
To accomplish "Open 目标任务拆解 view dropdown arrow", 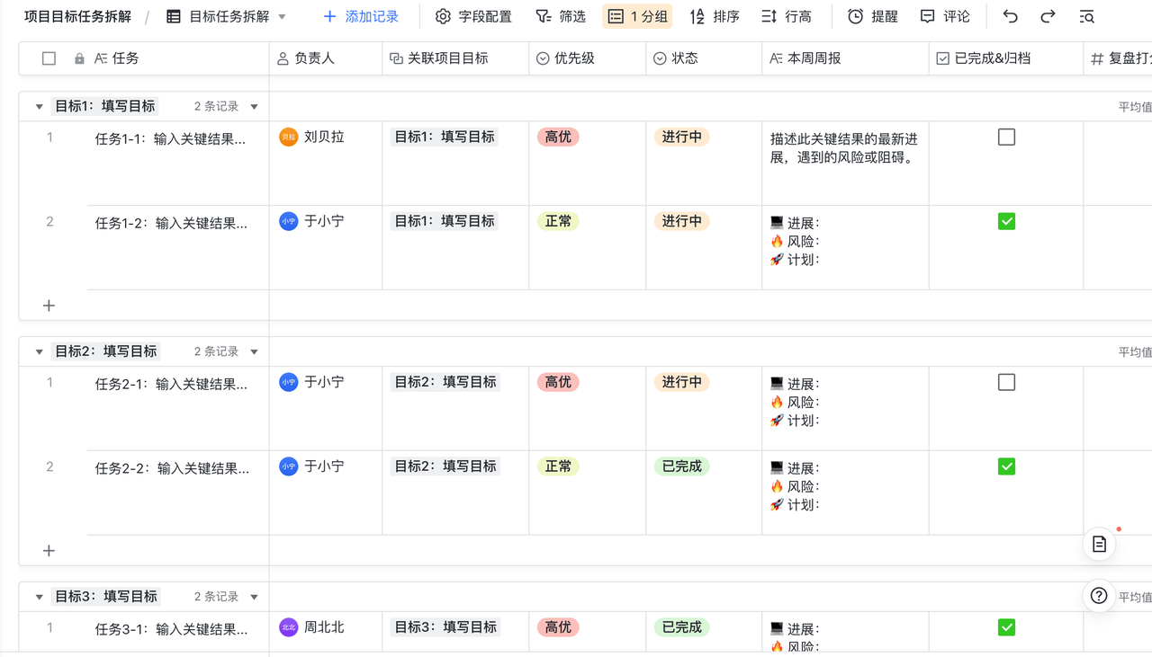I will [282, 17].
